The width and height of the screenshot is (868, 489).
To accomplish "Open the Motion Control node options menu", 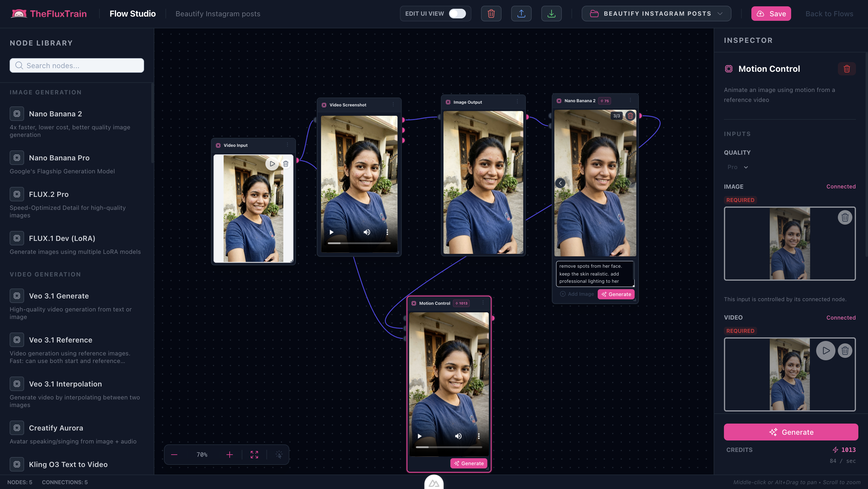I will point(483,303).
